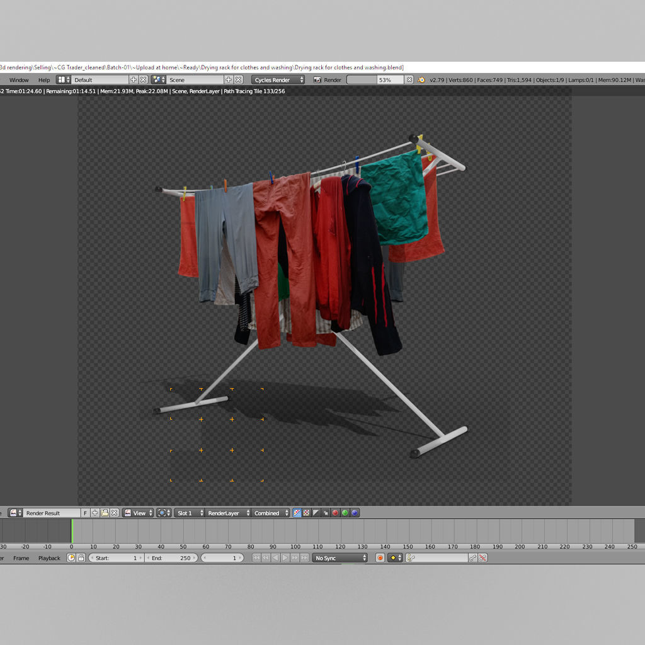Open the pivot point selector dropdown

tap(164, 513)
